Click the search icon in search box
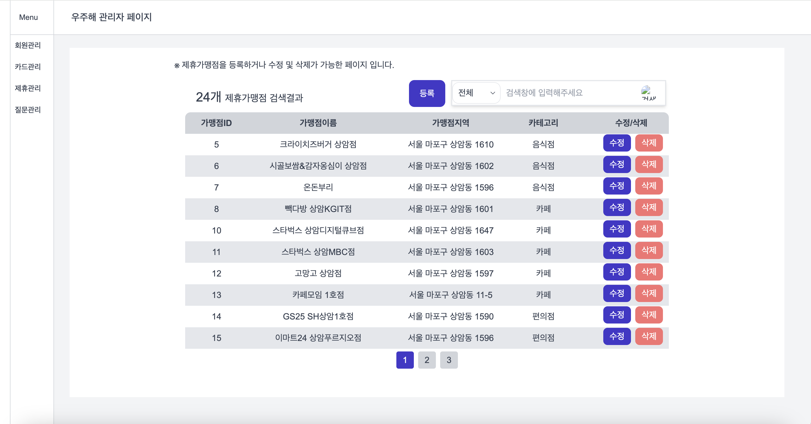Image resolution: width=811 pixels, height=424 pixels. [648, 93]
